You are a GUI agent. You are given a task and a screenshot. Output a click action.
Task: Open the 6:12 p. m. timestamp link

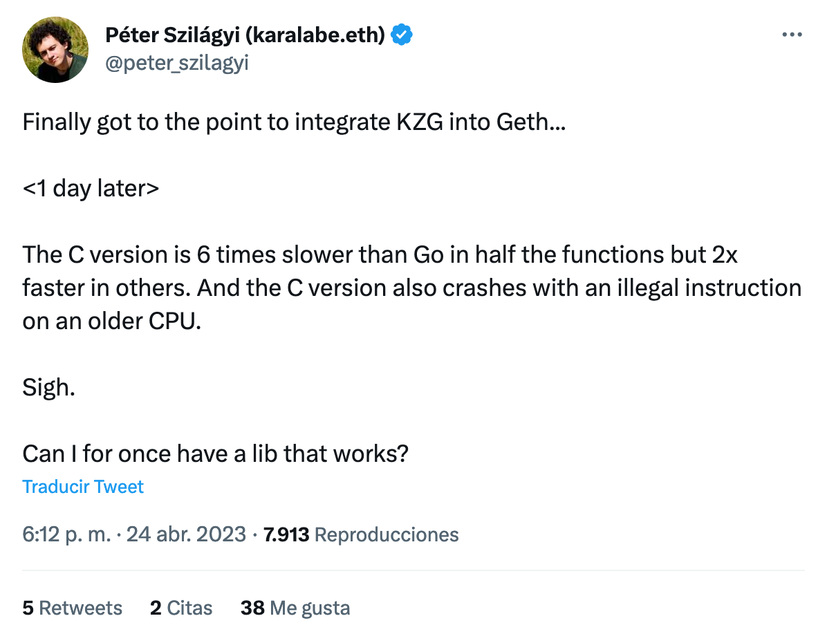coord(66,534)
